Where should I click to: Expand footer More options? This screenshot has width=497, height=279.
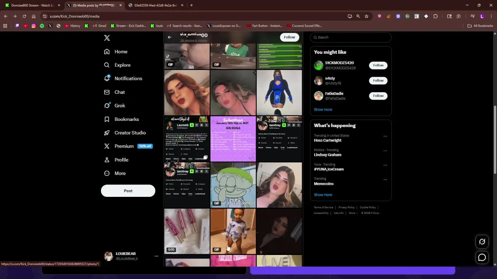click(x=353, y=213)
